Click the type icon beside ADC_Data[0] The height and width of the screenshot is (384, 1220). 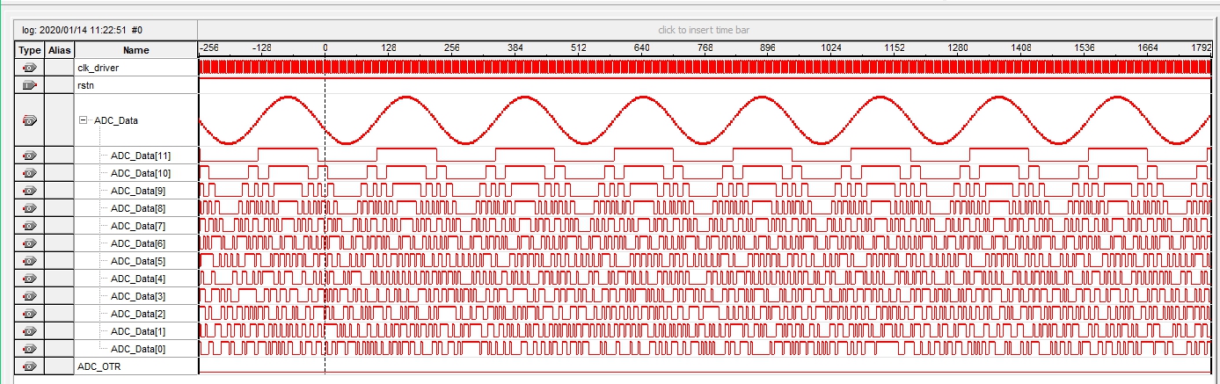30,349
